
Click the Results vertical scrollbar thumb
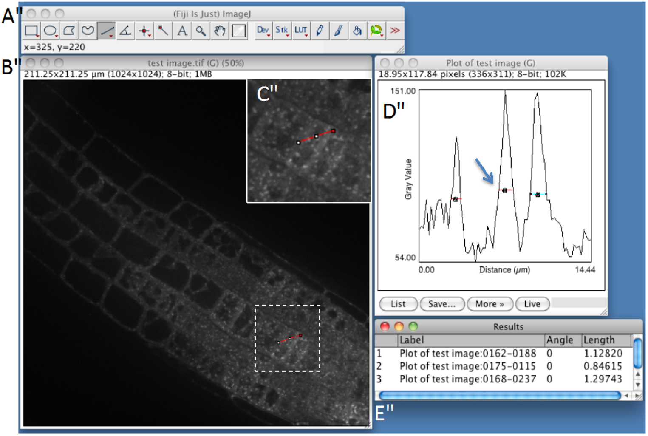637,353
